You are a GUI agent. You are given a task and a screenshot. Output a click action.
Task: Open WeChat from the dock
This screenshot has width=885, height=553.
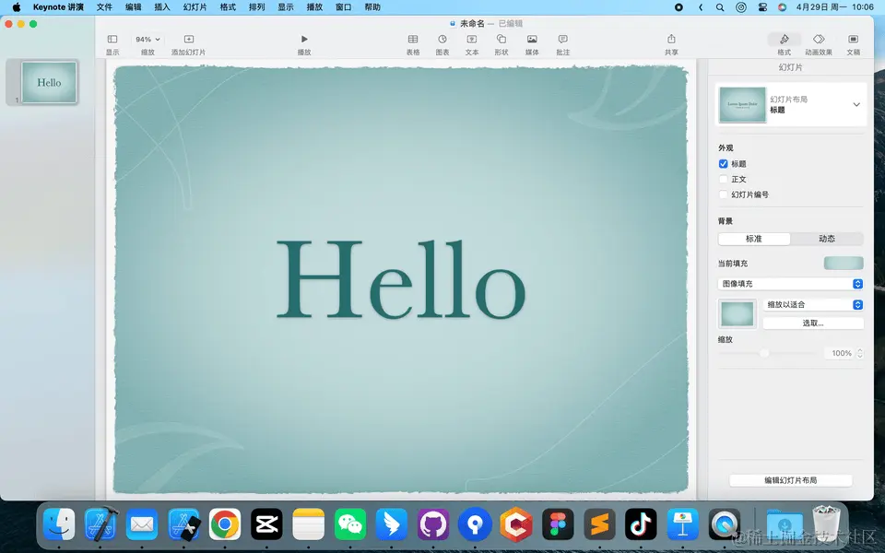350,524
